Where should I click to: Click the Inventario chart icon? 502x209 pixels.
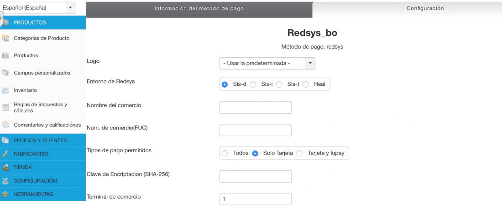click(5, 90)
